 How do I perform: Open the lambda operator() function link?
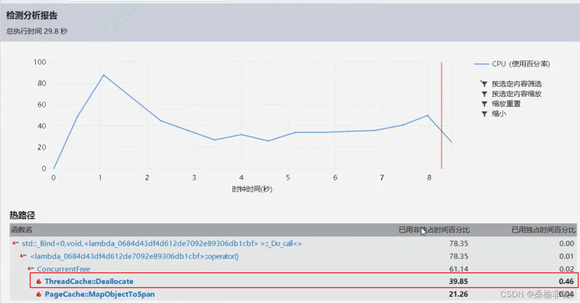pos(134,256)
